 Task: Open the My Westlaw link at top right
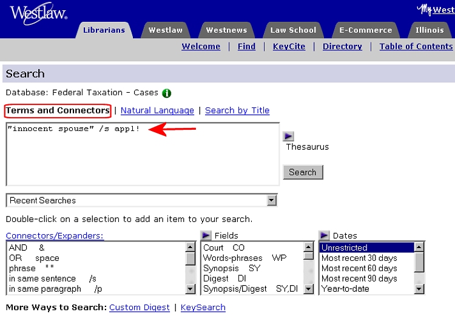(x=436, y=10)
